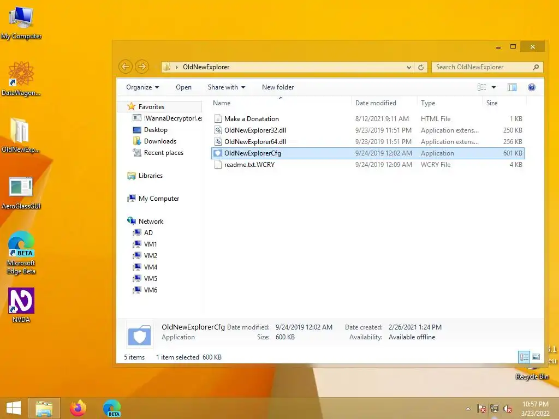559x419 pixels.
Task: Open File Explorer from taskbar
Action: click(44, 408)
